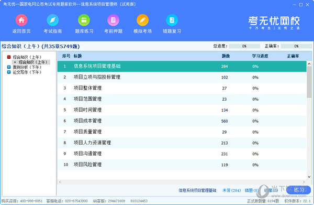Viewport: 314px width, 205px height.
Task: Close the 考无忧 window
Action: click(307, 5)
